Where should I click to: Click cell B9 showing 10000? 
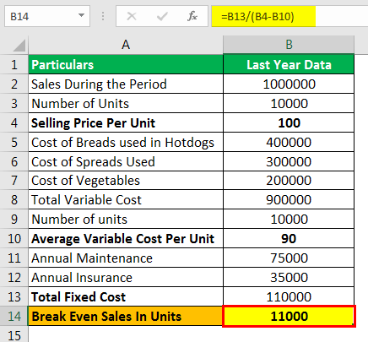pyautogui.click(x=289, y=219)
